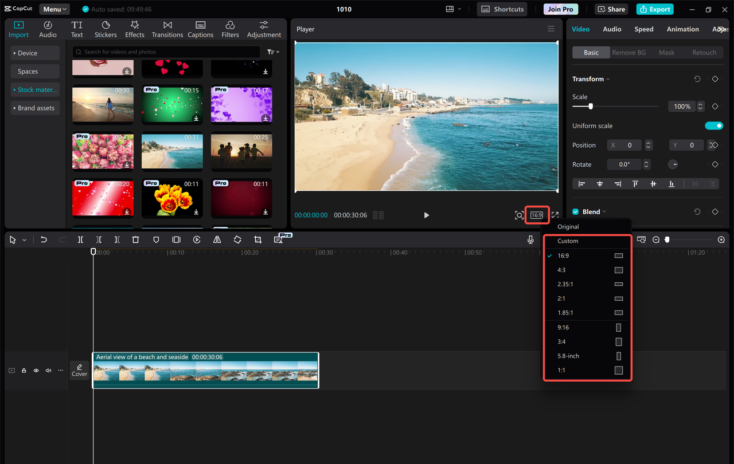Switch to the Animation tab
734x464 pixels.
[x=682, y=29]
